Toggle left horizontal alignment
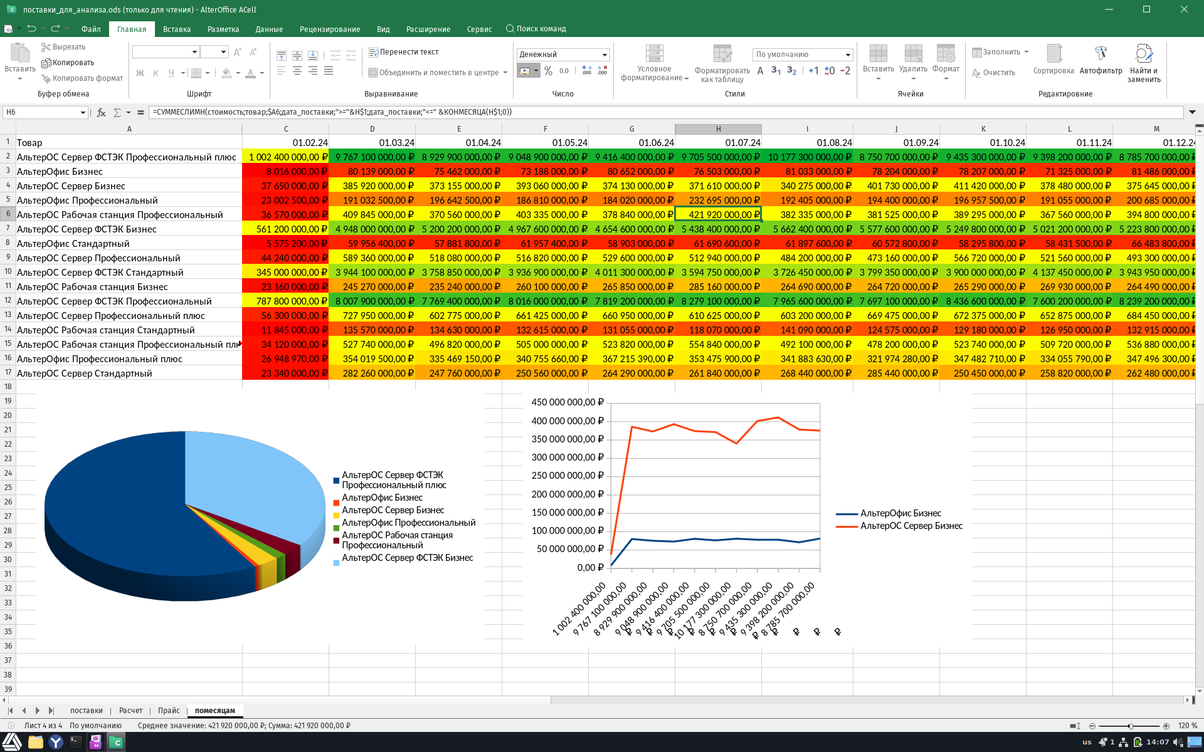Image resolution: width=1204 pixels, height=752 pixels. (x=282, y=71)
